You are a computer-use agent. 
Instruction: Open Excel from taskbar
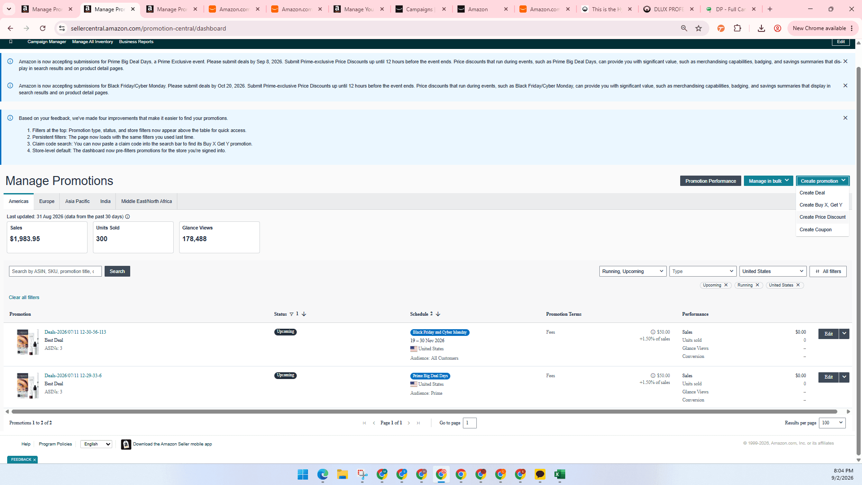click(x=560, y=475)
